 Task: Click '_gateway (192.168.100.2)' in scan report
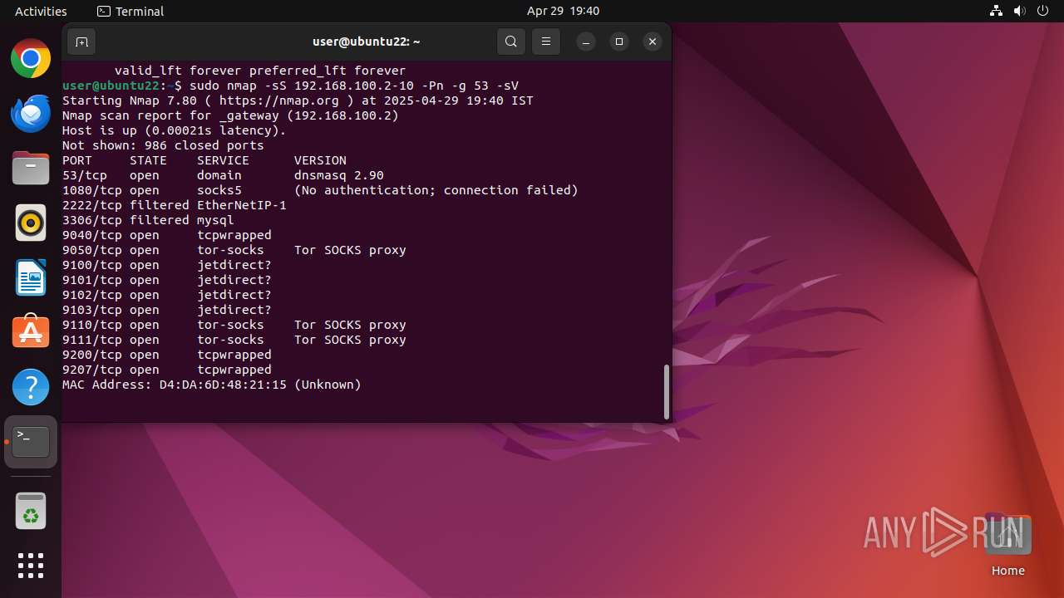[309, 115]
